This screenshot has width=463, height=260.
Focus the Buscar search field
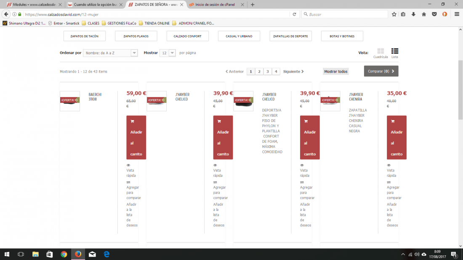[346, 14]
